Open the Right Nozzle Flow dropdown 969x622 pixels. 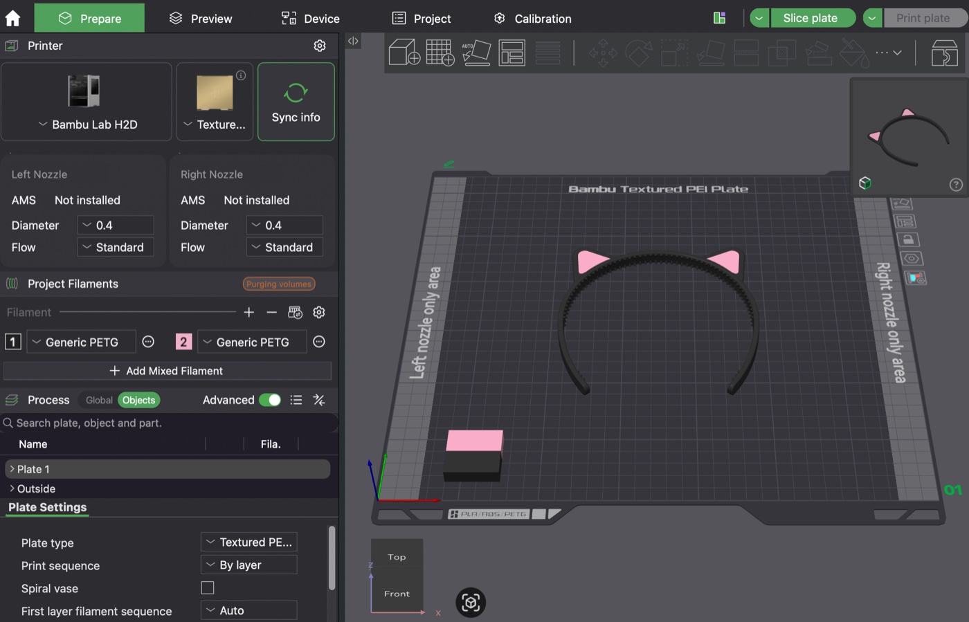pos(284,247)
